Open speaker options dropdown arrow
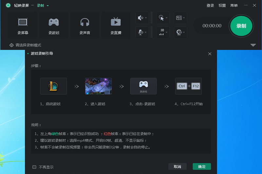The width and height of the screenshot is (262, 174). pos(146,18)
